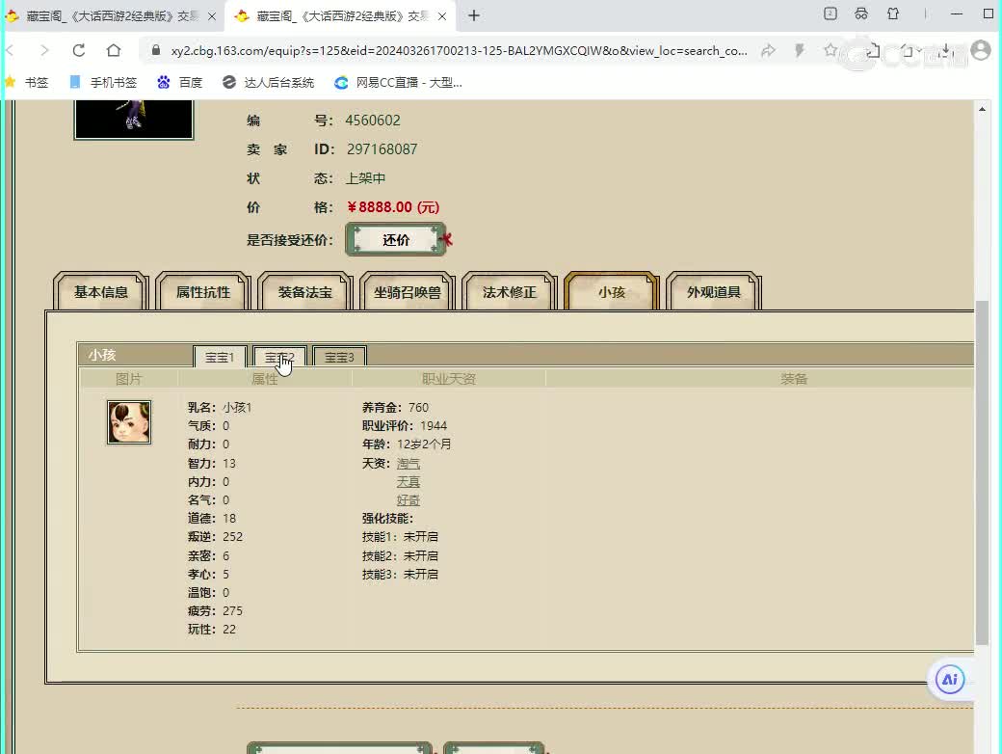This screenshot has width=1002, height=754.
Task: Click the 好奇 talent link
Action: click(x=409, y=500)
